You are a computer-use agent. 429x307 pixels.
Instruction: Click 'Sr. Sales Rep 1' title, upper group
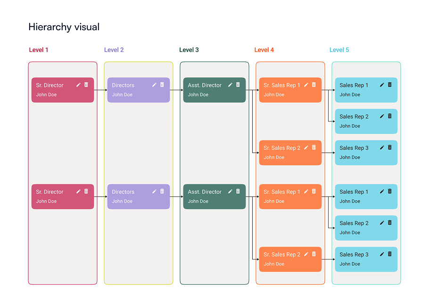tap(282, 85)
